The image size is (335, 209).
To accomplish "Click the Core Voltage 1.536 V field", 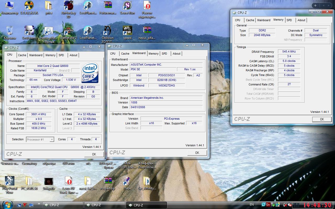I will pos(71,80).
